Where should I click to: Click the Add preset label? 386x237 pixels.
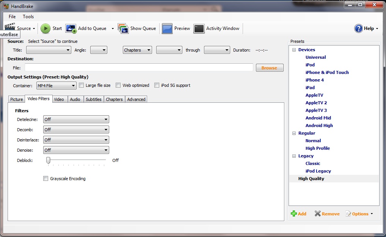[302, 214]
